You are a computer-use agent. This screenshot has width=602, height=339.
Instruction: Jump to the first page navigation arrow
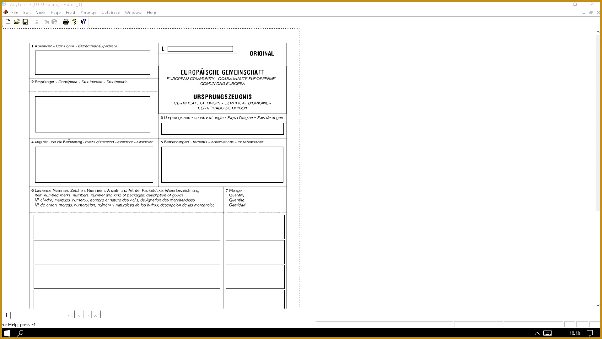[70, 314]
